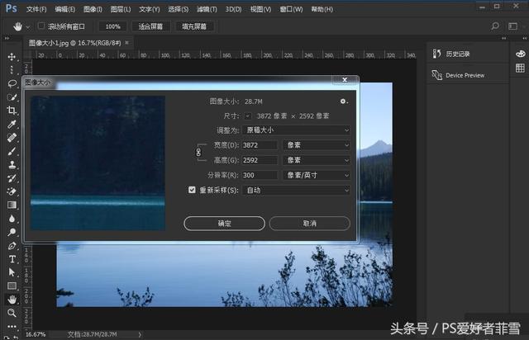Select the Eyedropper tool

pyautogui.click(x=12, y=124)
